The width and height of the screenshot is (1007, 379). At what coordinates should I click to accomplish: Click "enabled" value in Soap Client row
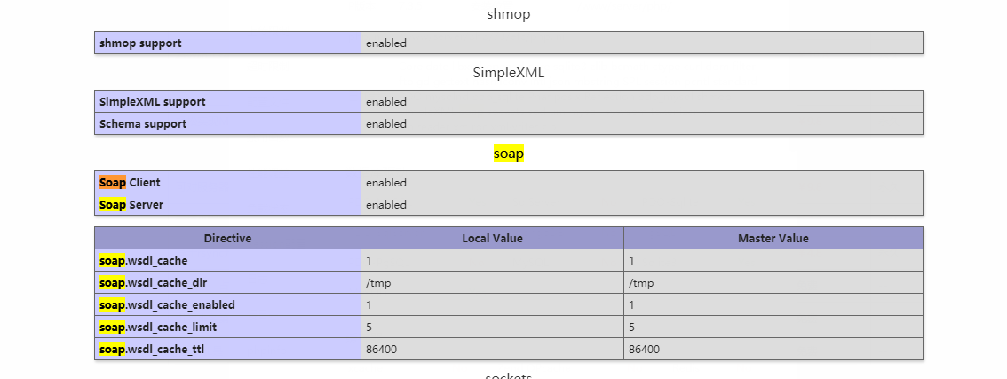(x=386, y=183)
